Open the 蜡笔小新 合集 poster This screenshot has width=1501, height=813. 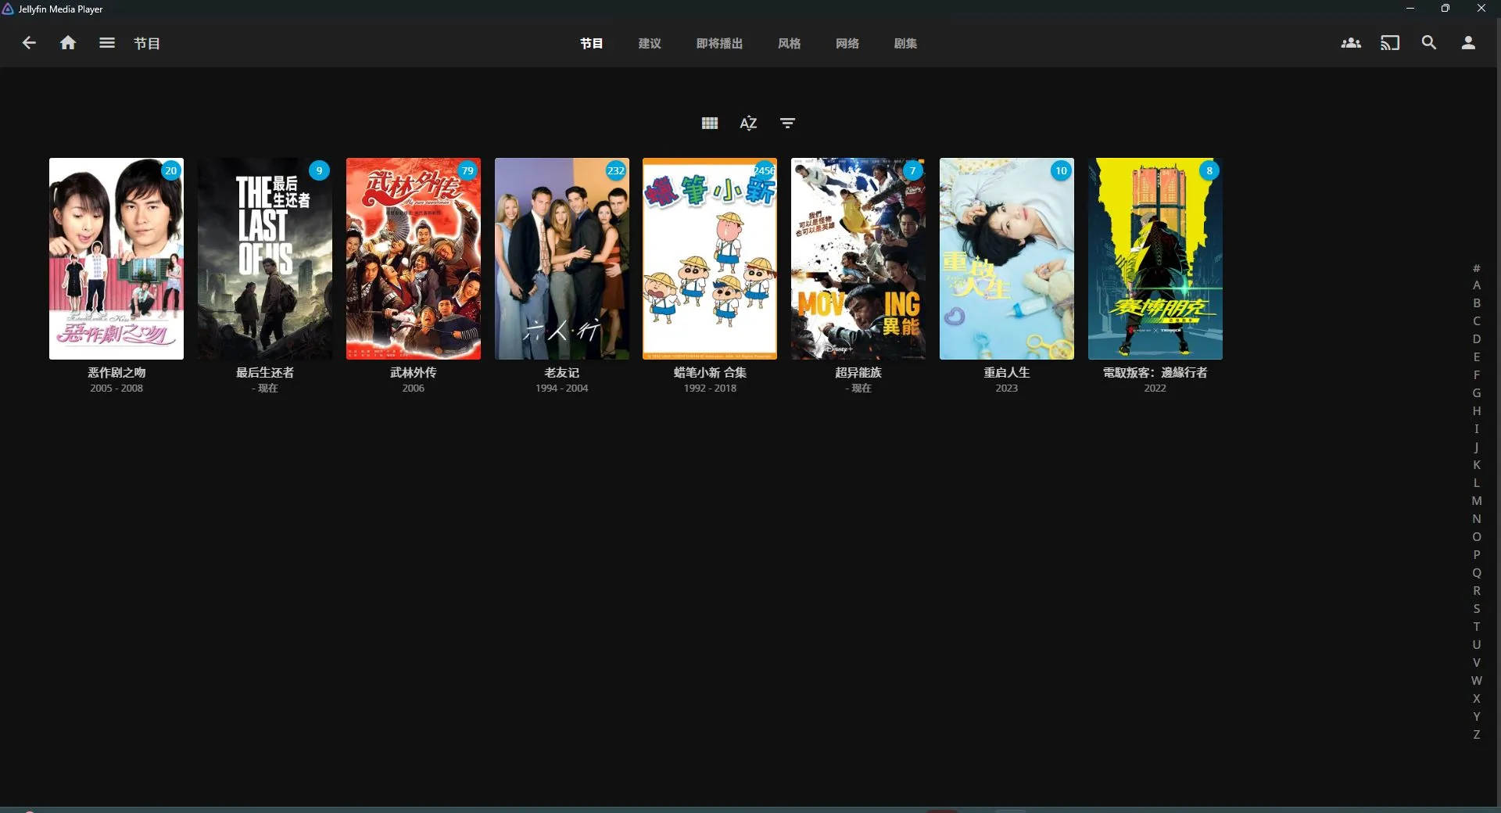(x=710, y=259)
